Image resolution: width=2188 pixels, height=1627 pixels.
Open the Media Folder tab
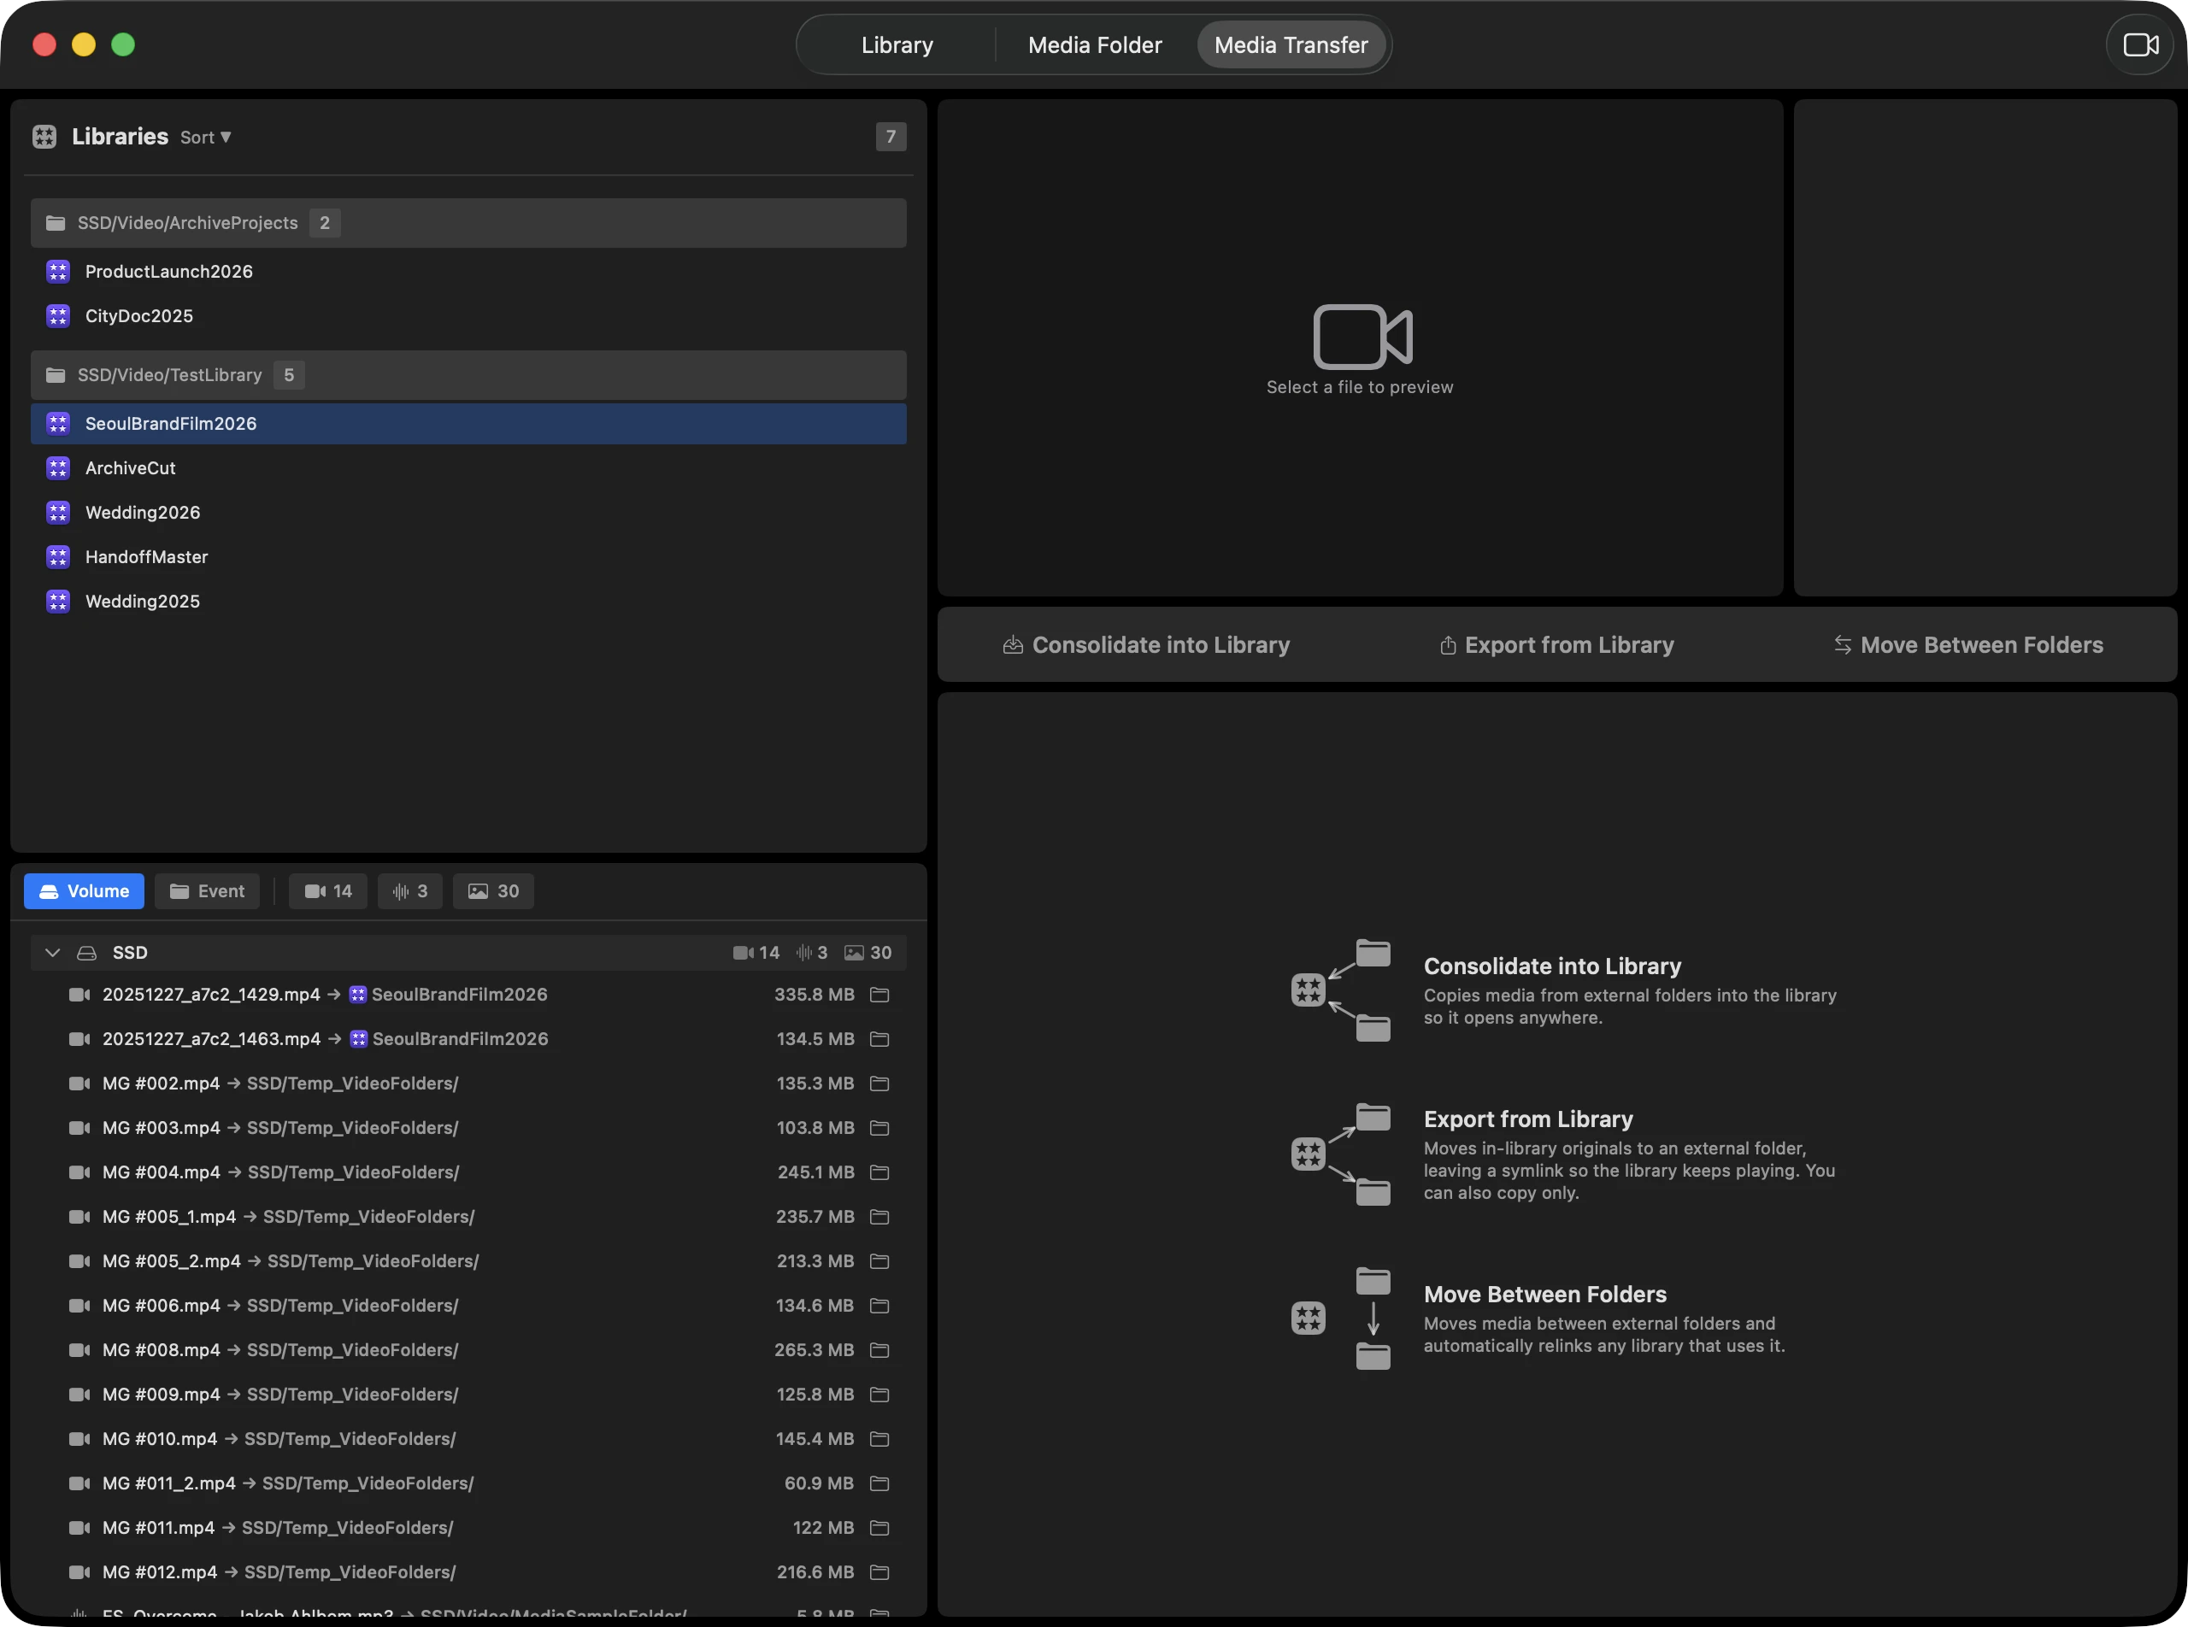(1095, 45)
